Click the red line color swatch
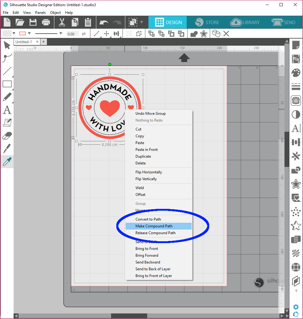The image size is (303, 319). pyautogui.click(x=22, y=33)
